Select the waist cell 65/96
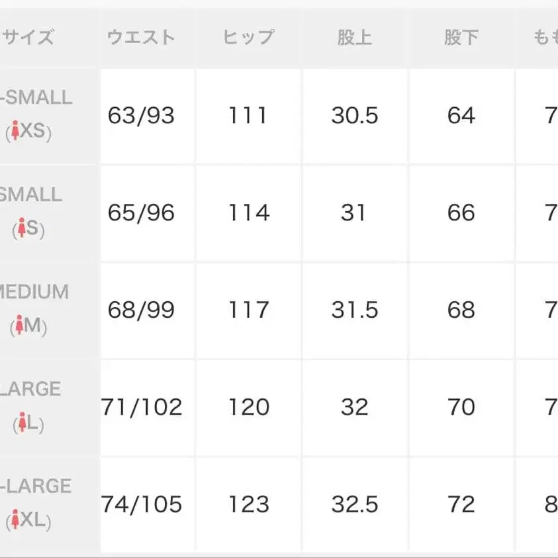 pyautogui.click(x=141, y=212)
